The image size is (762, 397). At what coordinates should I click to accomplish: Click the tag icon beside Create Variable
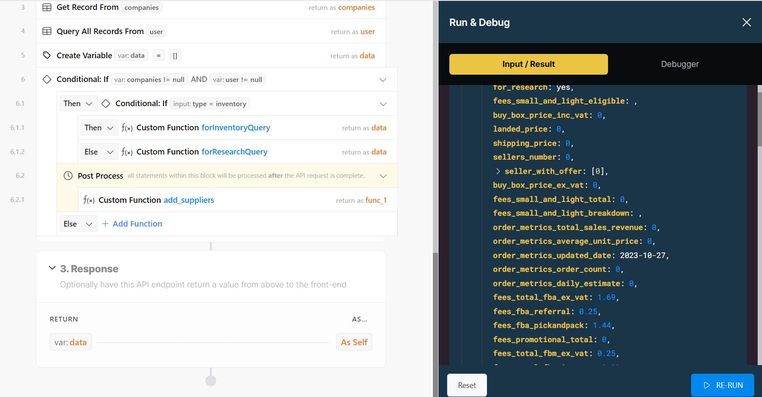coord(47,55)
